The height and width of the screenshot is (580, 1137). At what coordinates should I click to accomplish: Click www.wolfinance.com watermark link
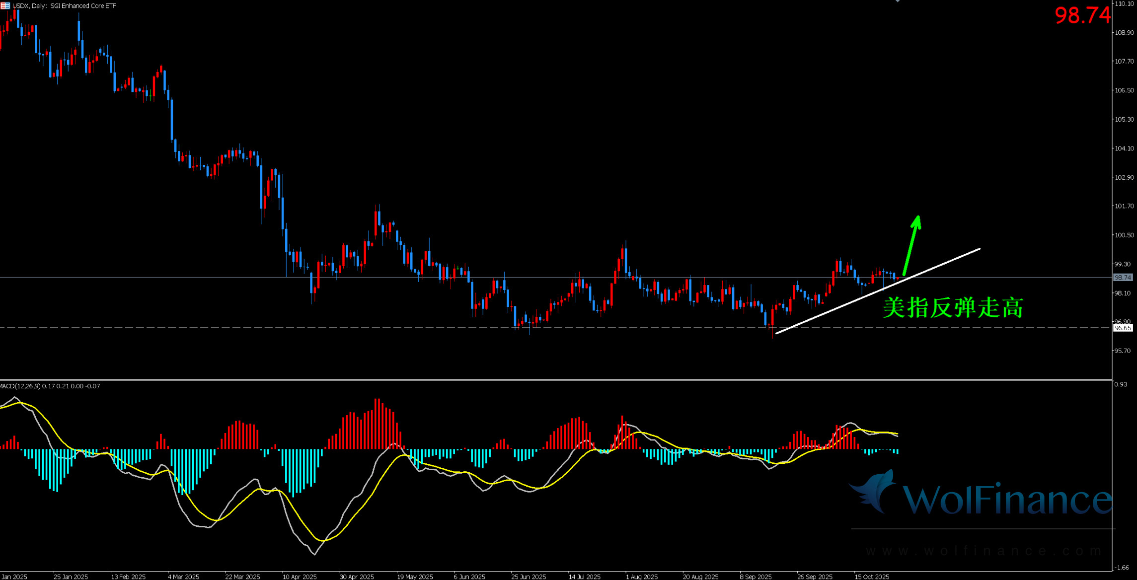tap(984, 551)
